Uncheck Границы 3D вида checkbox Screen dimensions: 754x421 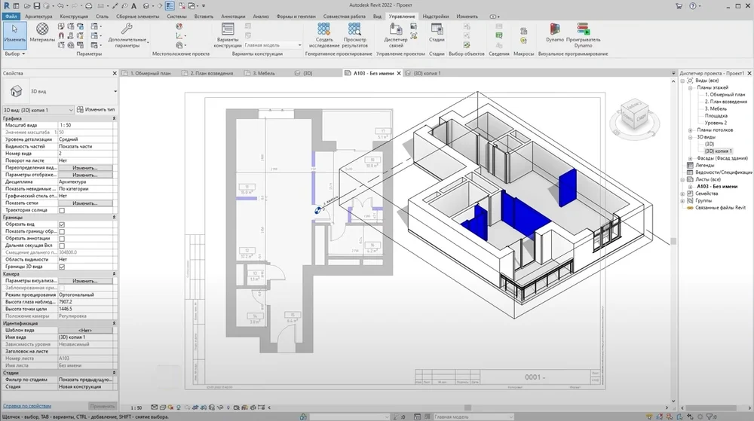(x=62, y=267)
